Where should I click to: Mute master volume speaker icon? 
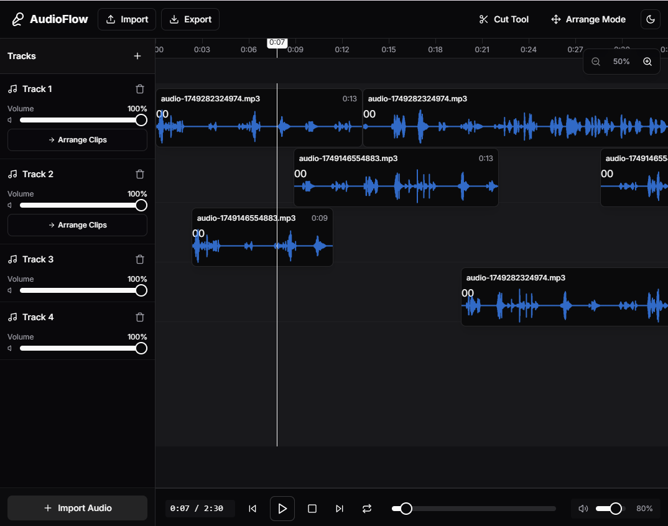point(583,509)
